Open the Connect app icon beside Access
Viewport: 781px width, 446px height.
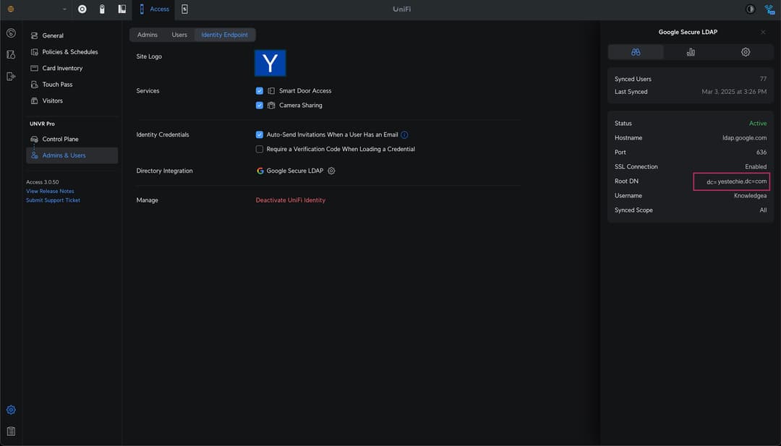185,9
